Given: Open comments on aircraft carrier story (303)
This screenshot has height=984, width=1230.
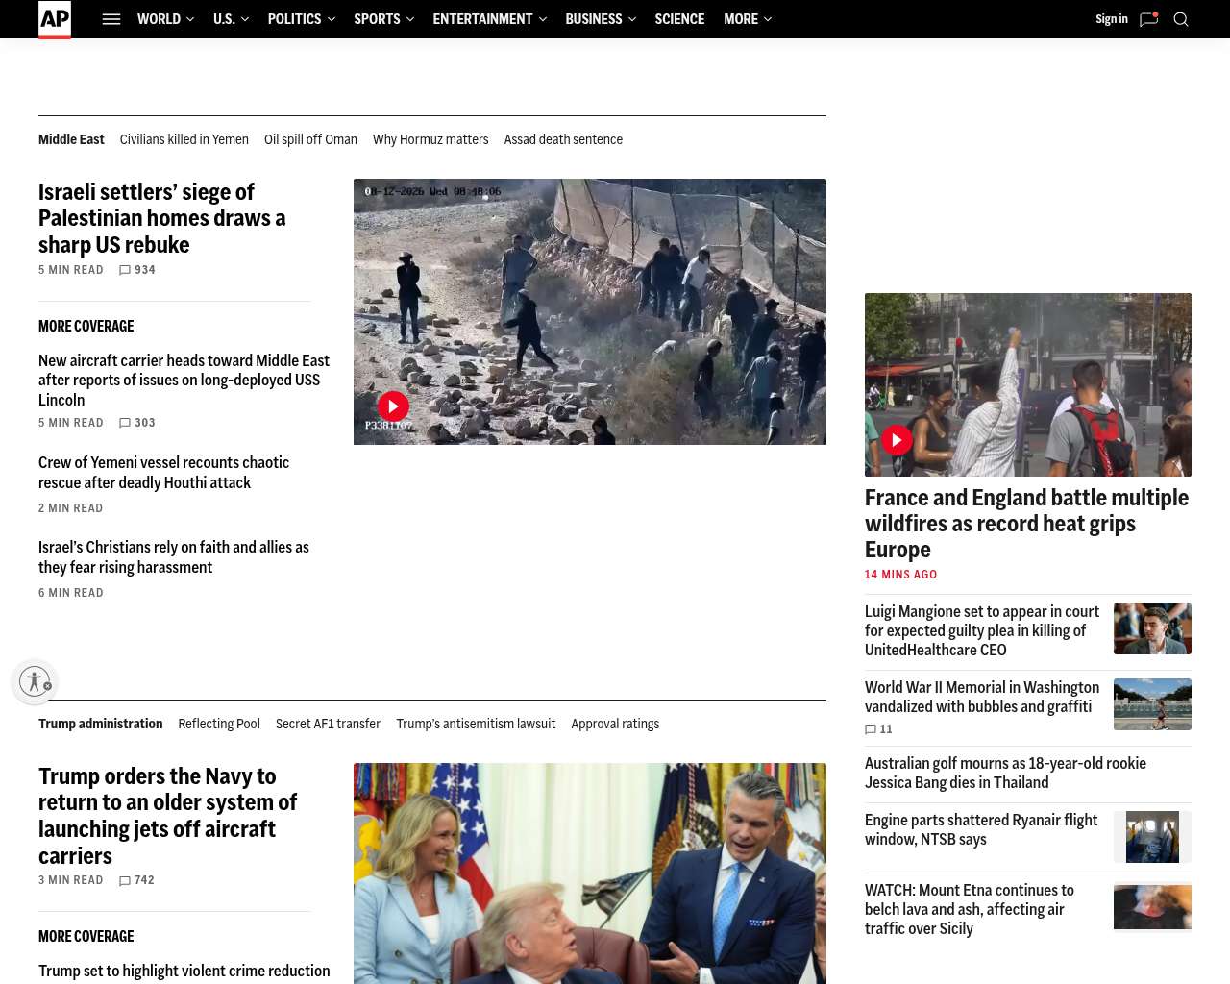Looking at the screenshot, I should (x=137, y=423).
